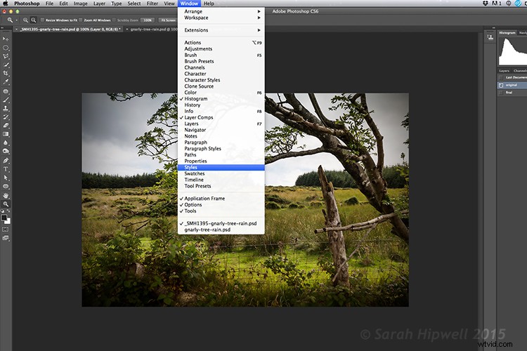Click the Fit Screen button
Image resolution: width=527 pixels, height=351 pixels.
168,20
